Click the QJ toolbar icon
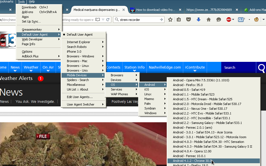 (x=241, y=19)
